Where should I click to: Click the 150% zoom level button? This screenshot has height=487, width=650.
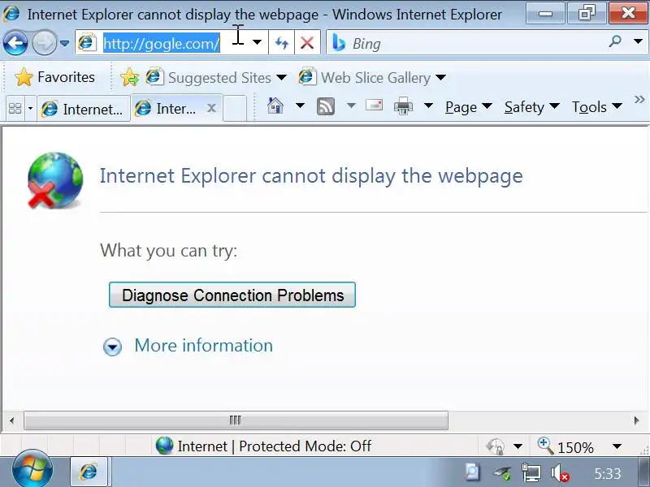click(565, 446)
